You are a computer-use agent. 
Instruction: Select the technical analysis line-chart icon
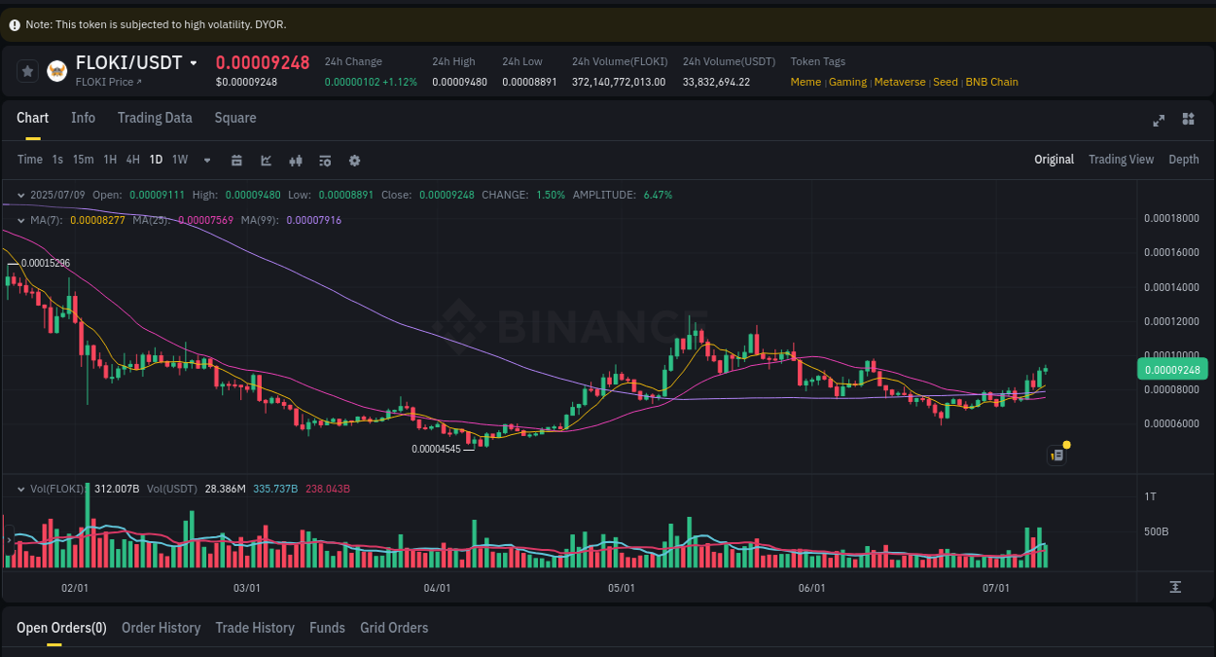coord(266,160)
